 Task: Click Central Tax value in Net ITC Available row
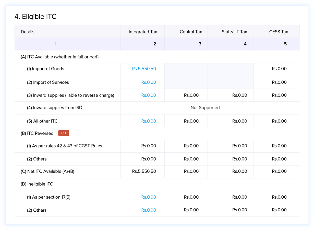click(191, 171)
